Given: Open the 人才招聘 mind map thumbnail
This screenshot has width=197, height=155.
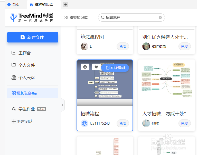Looking at the screenshot, I should 167,83.
